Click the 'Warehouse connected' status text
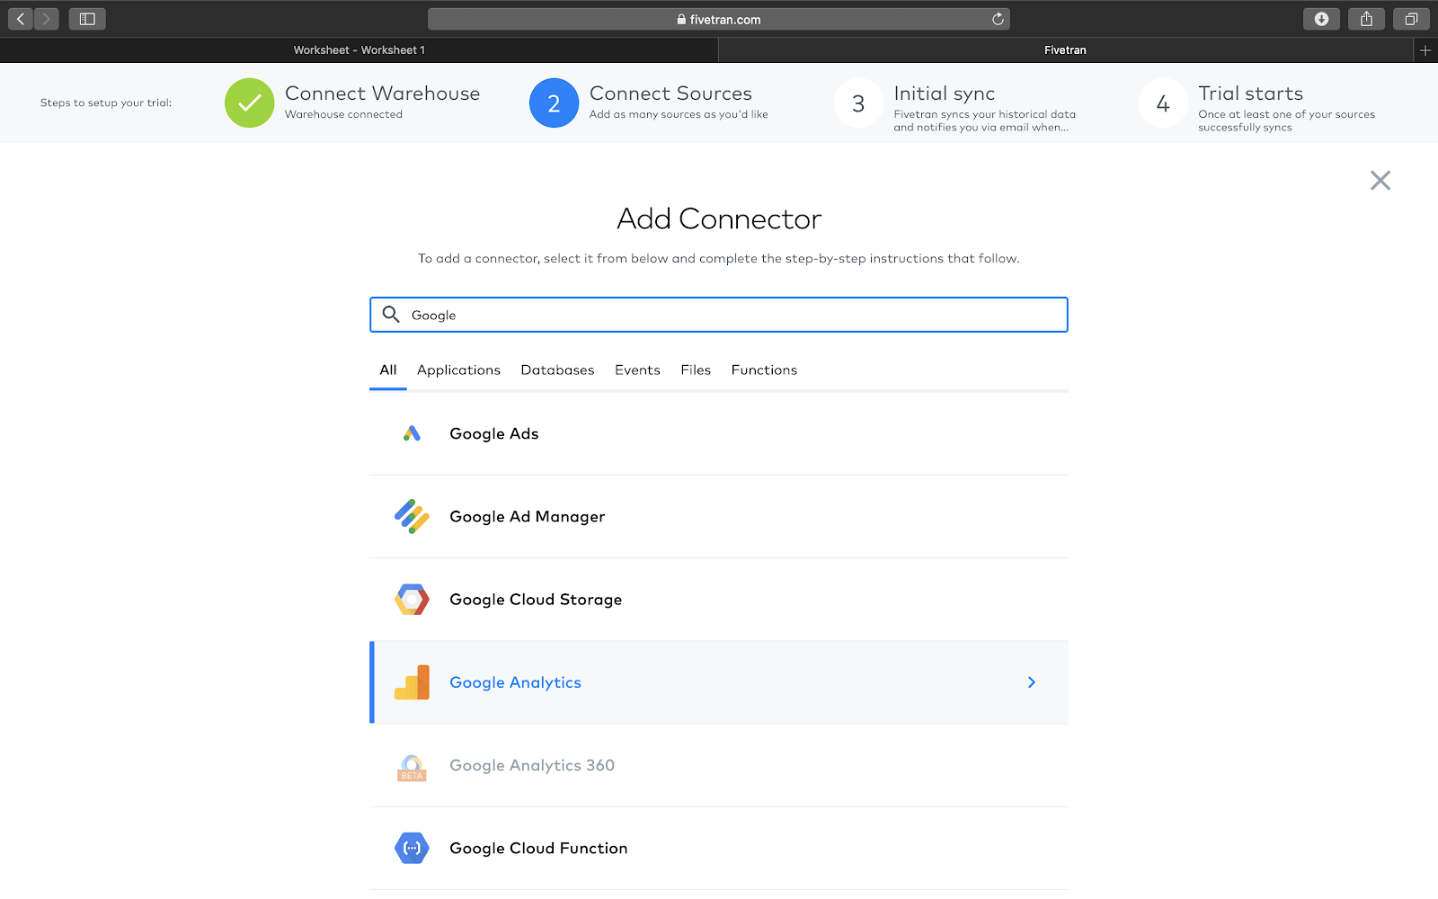The image size is (1438, 899). tap(343, 114)
